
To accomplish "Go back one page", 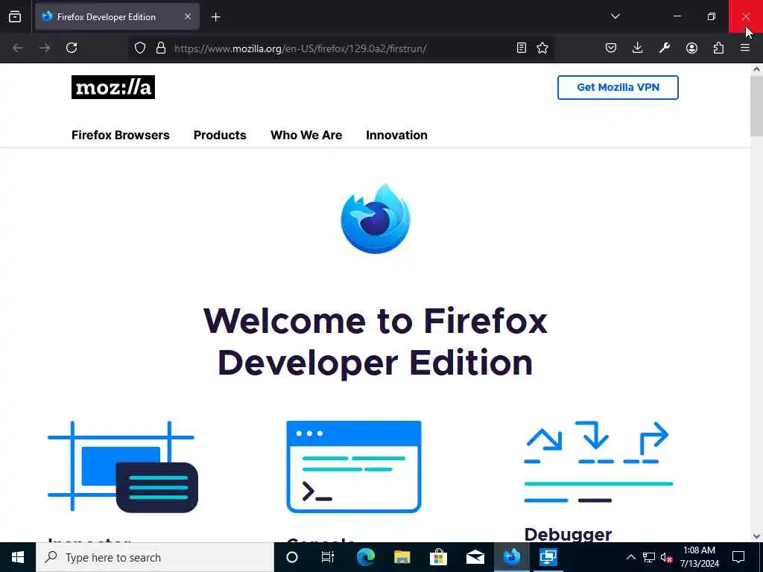I will tap(18, 48).
